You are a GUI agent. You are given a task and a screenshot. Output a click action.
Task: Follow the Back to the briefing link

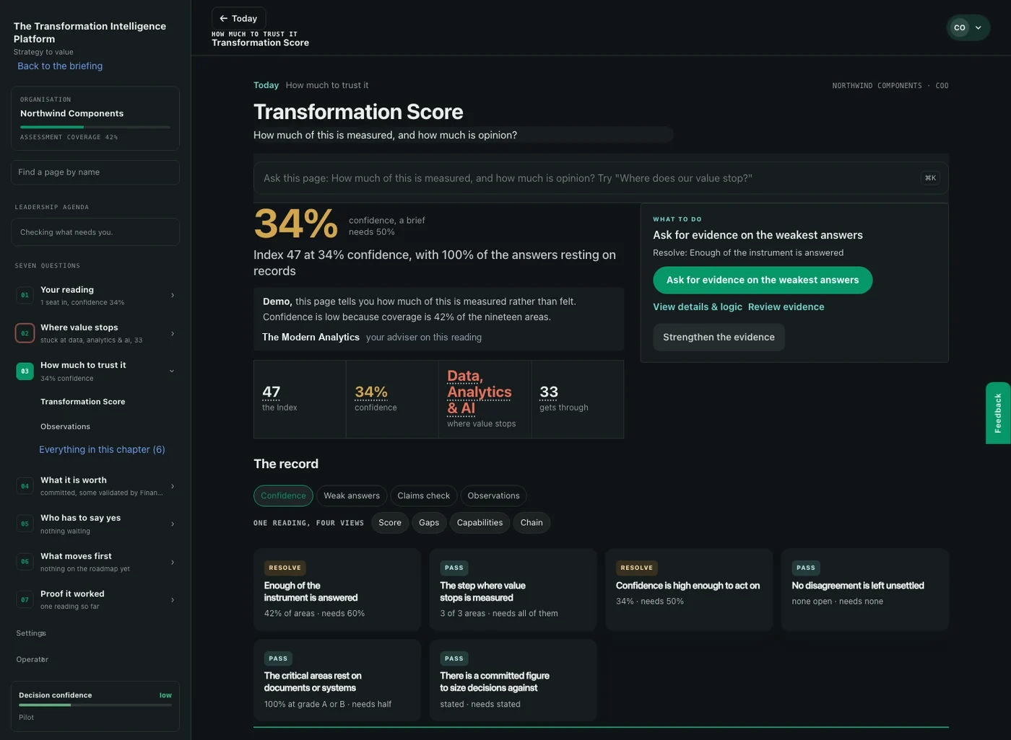coord(60,66)
